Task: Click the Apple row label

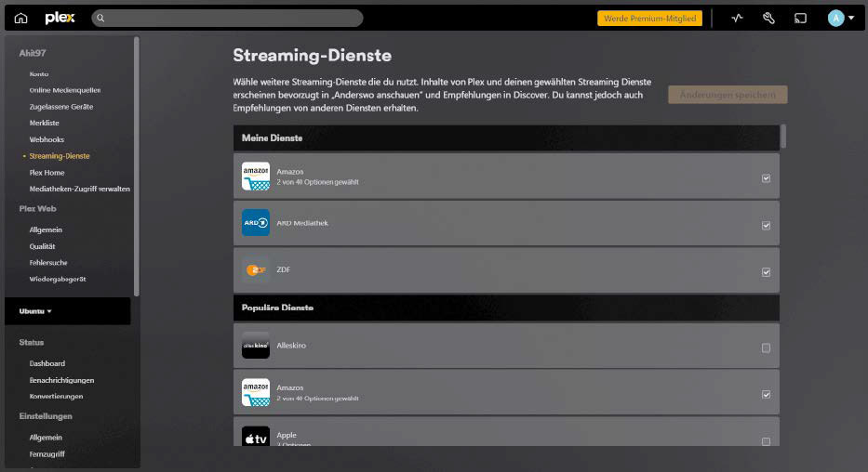Action: click(x=287, y=435)
